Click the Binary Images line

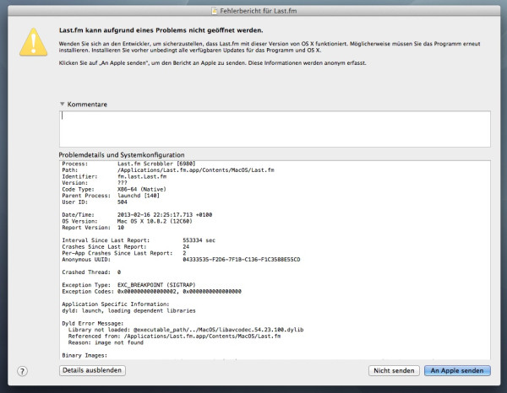[x=84, y=355]
